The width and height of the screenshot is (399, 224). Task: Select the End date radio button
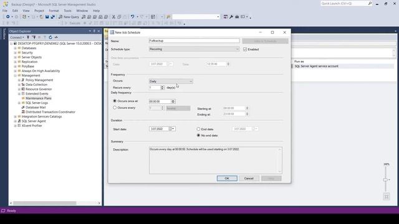(198, 129)
